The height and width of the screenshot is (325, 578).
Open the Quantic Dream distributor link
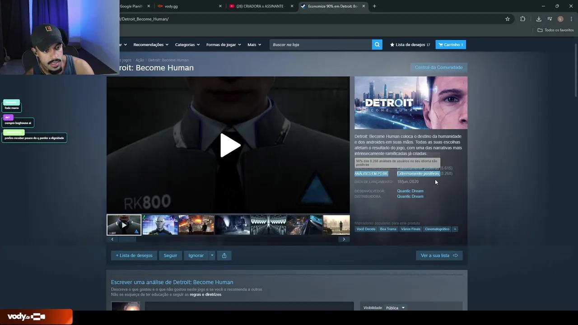pos(410,196)
